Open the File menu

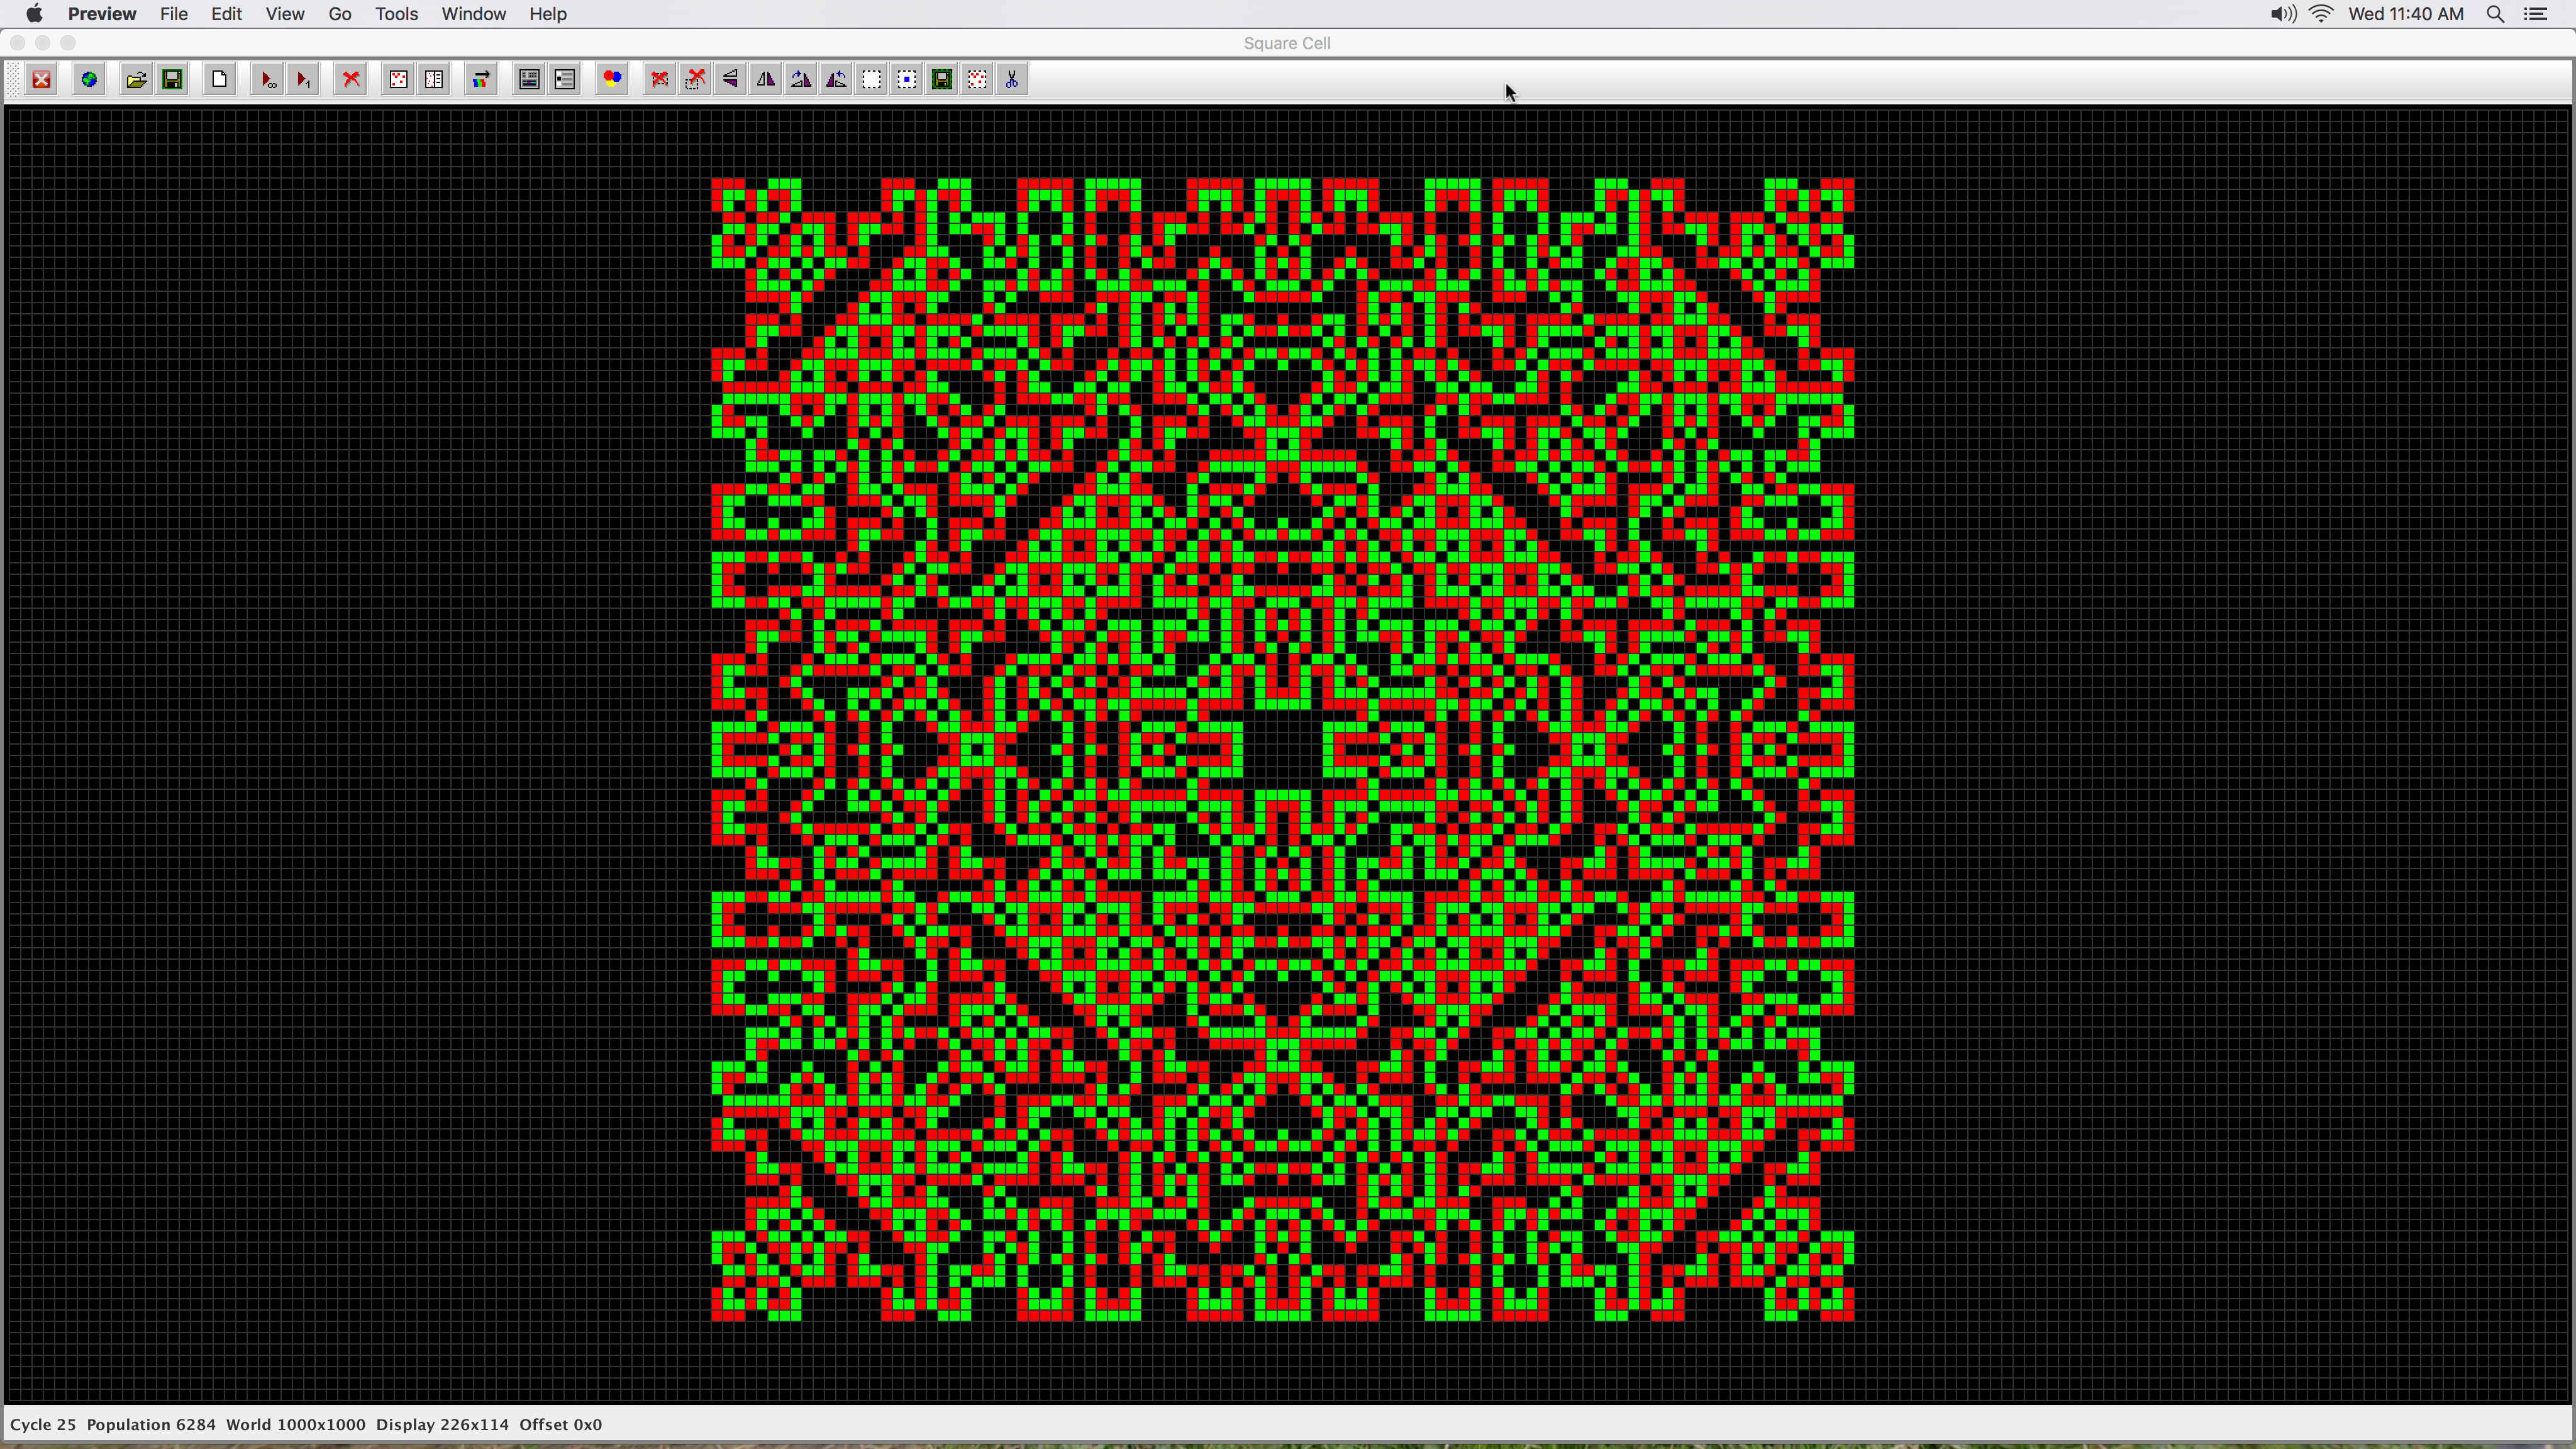pyautogui.click(x=174, y=14)
